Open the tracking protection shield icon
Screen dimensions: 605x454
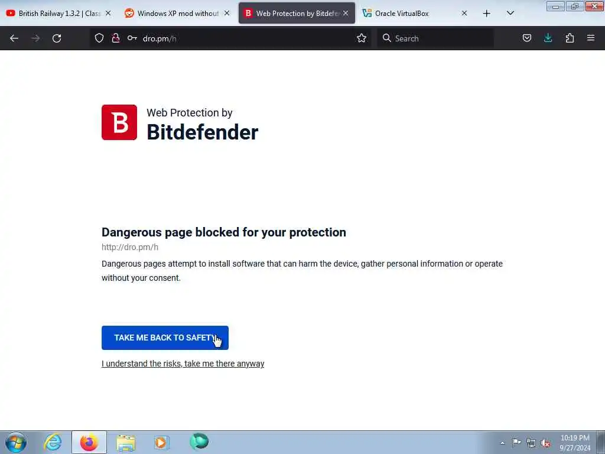(99, 38)
